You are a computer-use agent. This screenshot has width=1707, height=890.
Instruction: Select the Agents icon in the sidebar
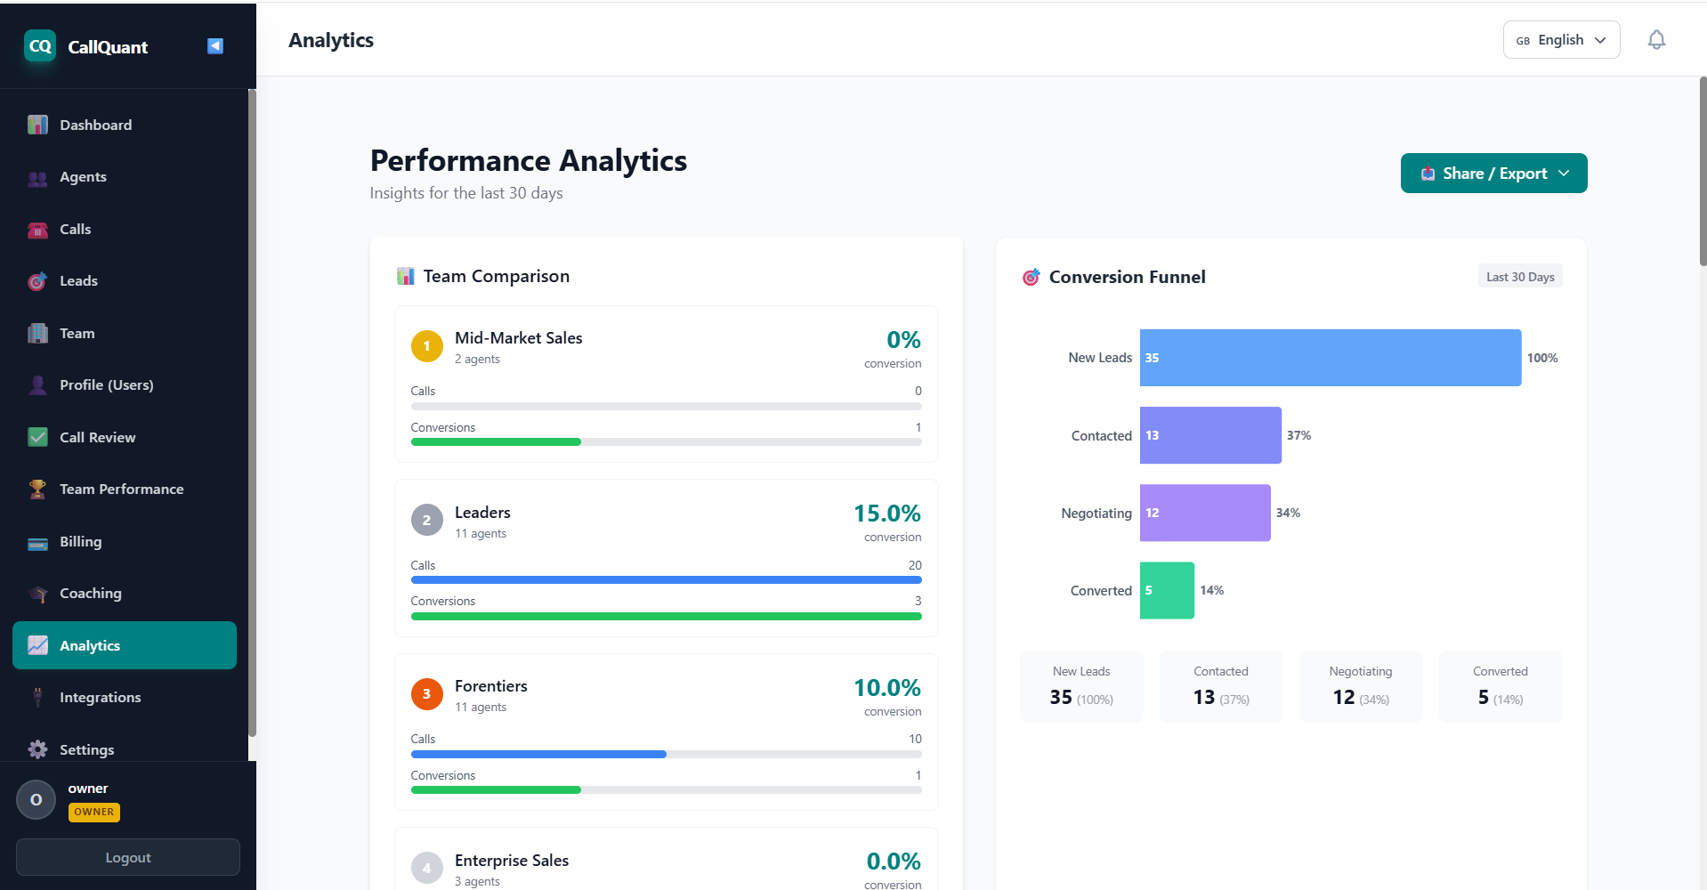(x=37, y=176)
